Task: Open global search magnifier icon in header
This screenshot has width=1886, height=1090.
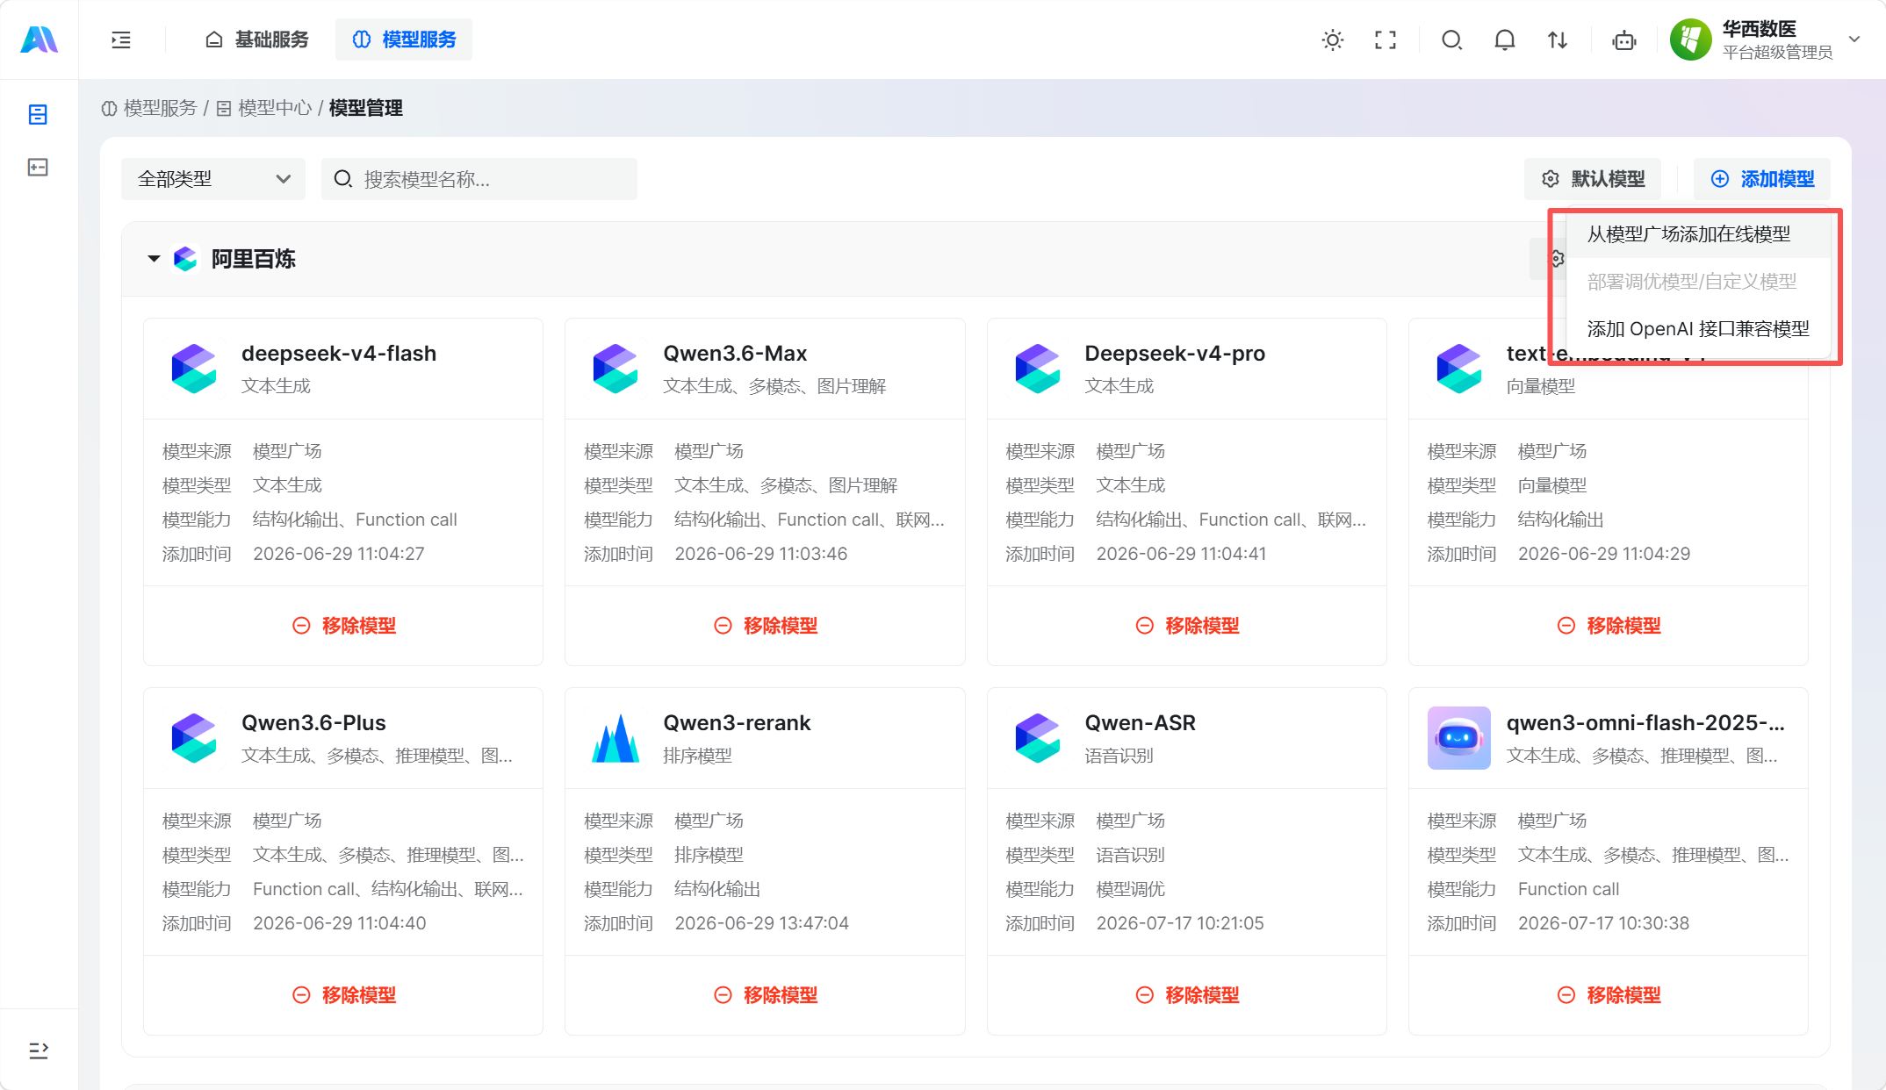Action: 1452,39
